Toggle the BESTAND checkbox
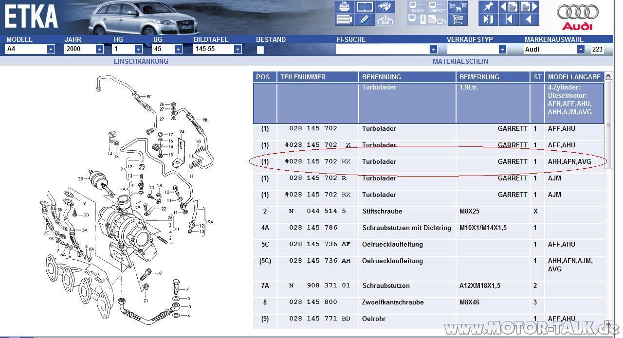 point(260,50)
